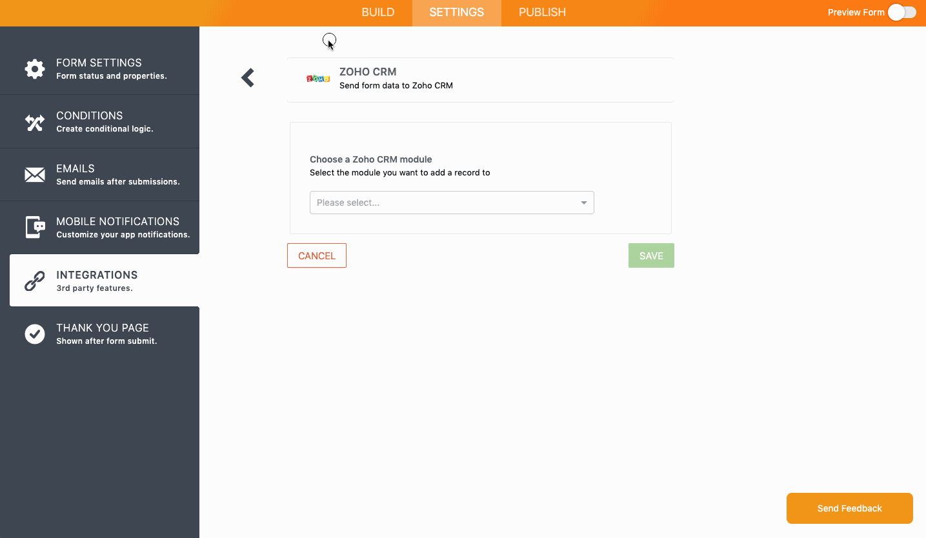Select INTEGRATIONS in the sidebar

[x=105, y=280]
